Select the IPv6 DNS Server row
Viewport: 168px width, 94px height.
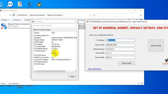tap(55, 64)
